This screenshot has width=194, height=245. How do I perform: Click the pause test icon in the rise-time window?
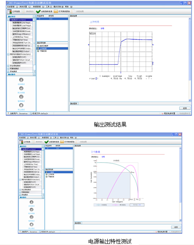[21, 97]
